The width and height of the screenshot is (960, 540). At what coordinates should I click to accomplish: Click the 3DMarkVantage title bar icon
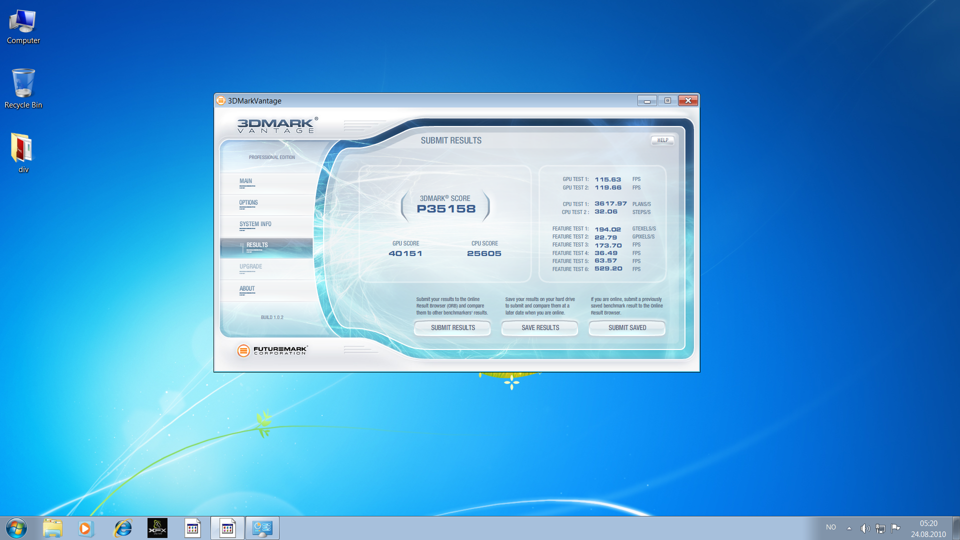pos(221,100)
